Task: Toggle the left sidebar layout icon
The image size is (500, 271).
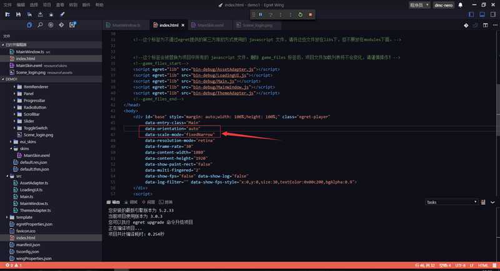Action: click(471, 14)
